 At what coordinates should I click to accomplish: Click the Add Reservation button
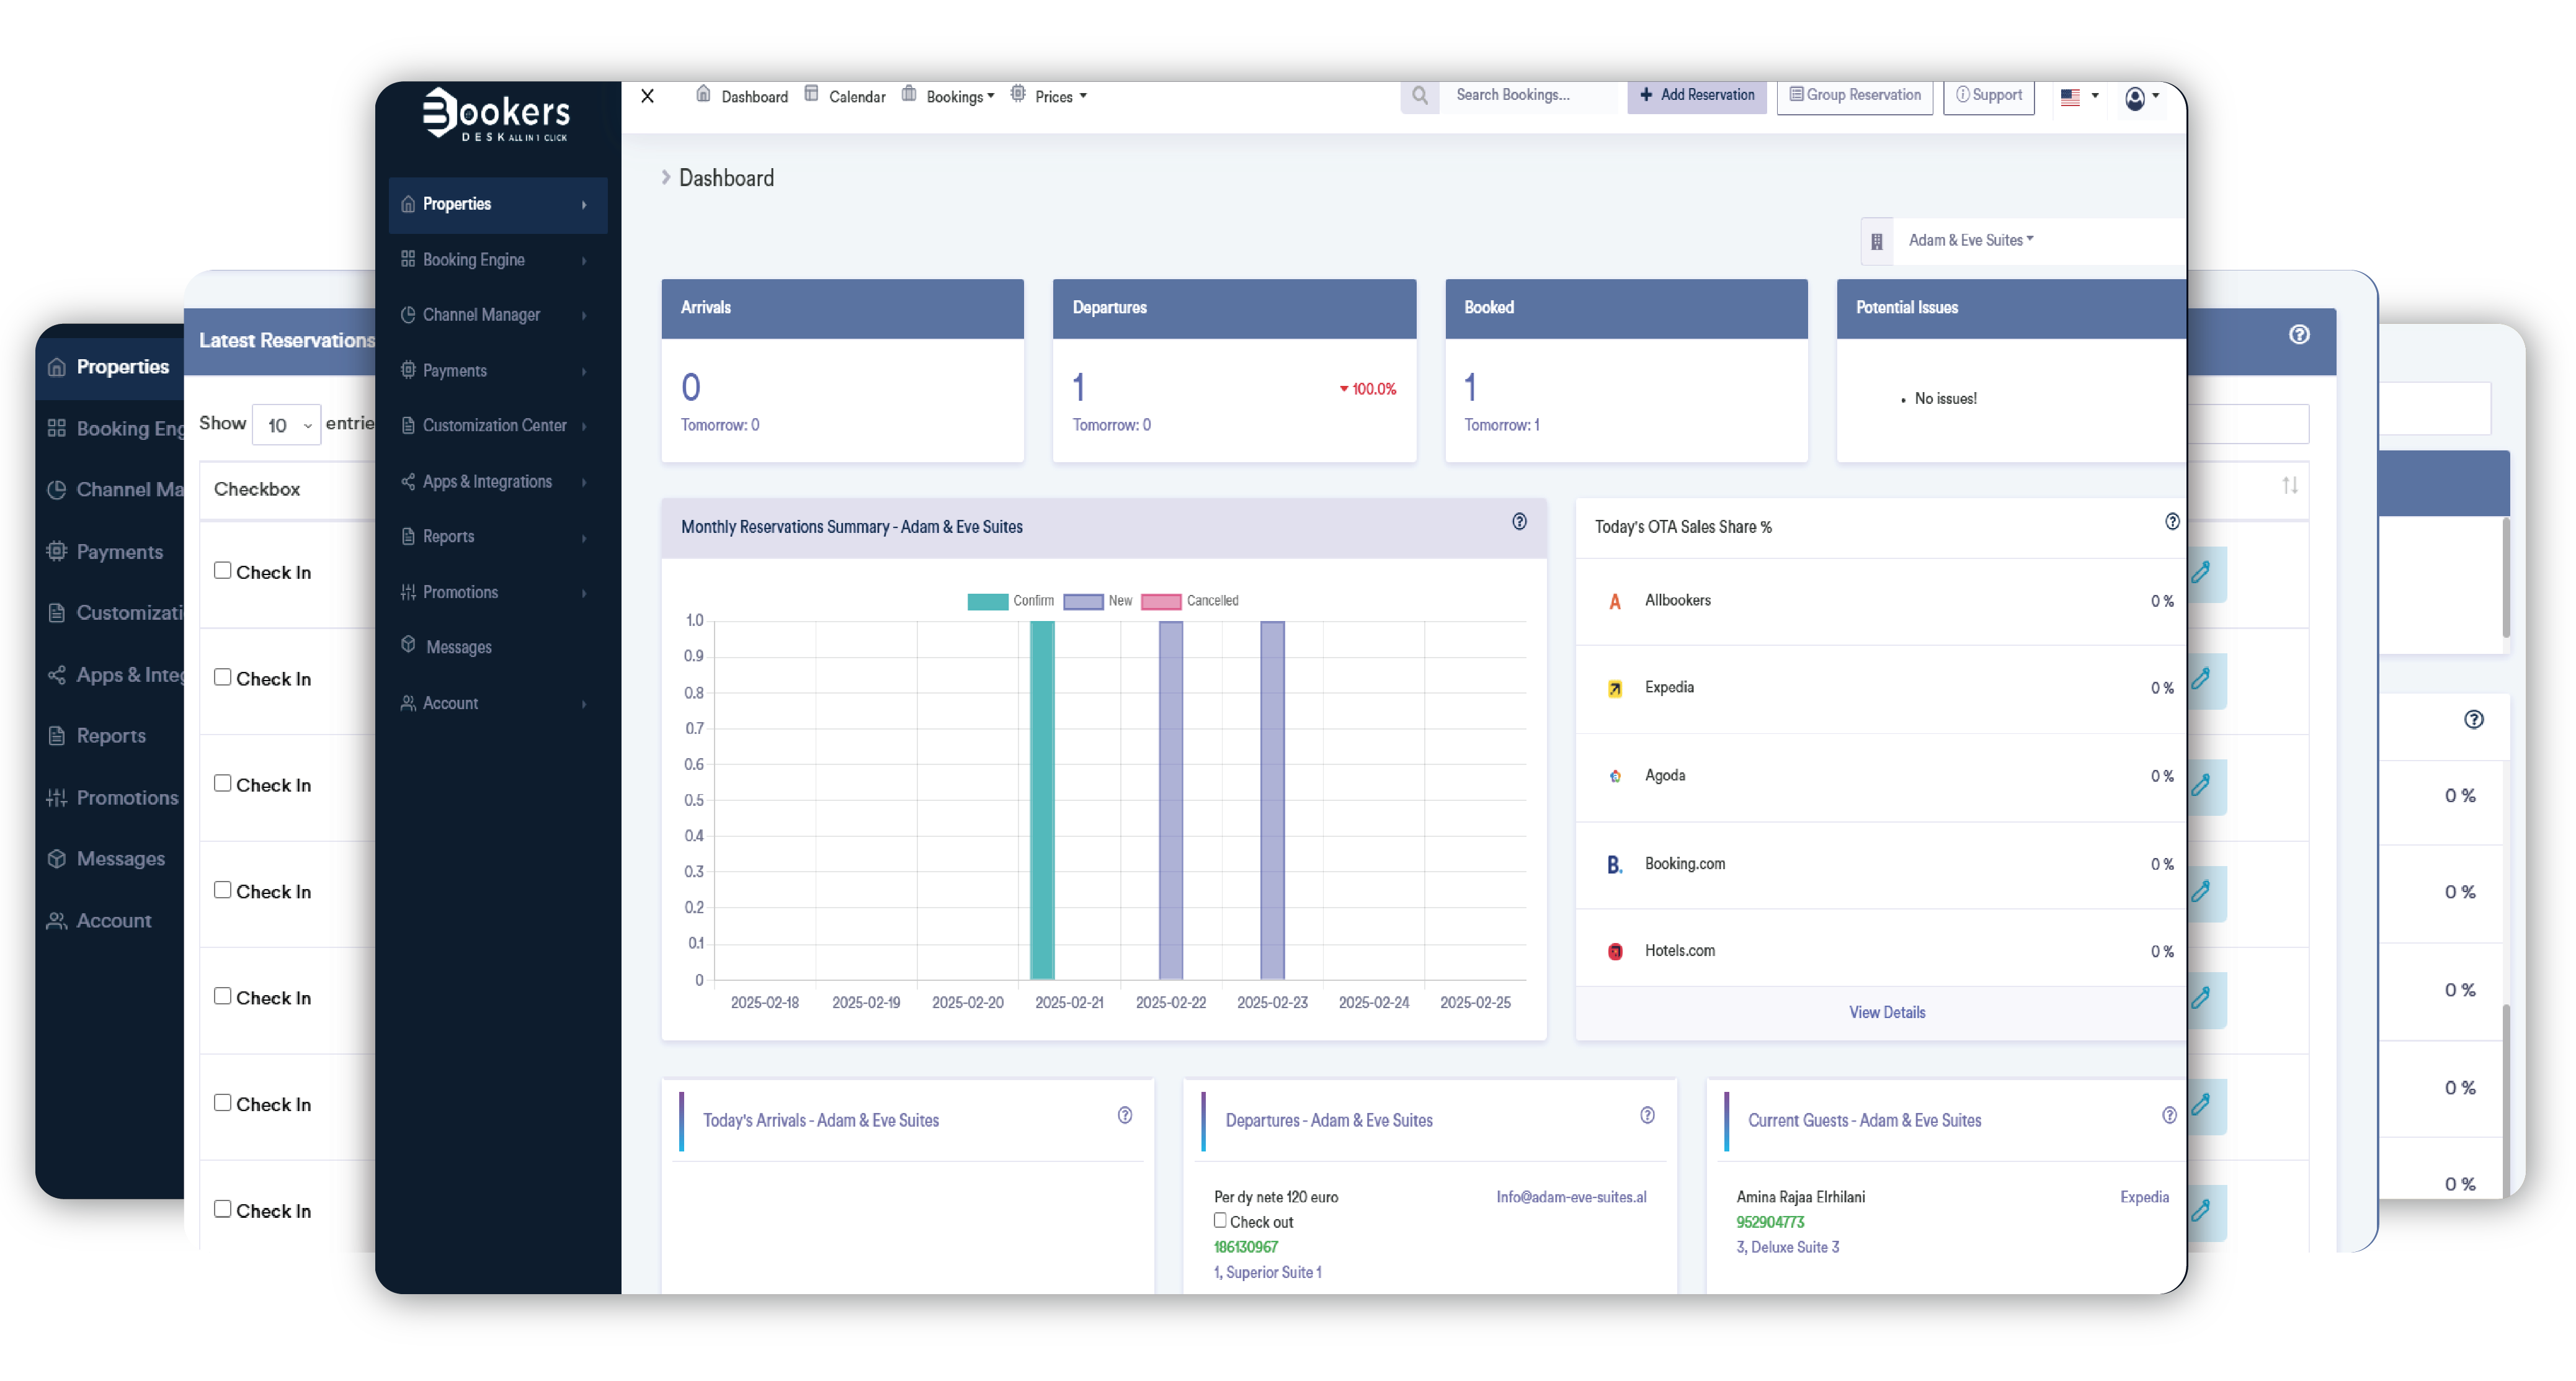coord(1696,95)
